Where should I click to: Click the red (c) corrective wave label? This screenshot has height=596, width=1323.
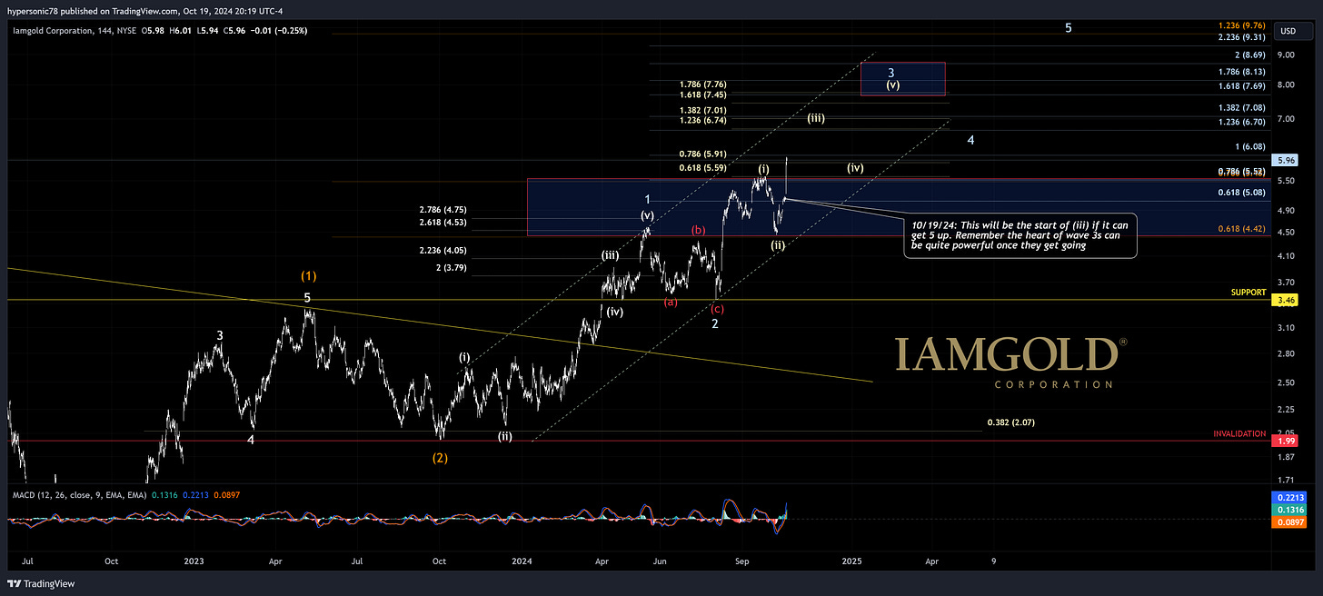coord(718,309)
